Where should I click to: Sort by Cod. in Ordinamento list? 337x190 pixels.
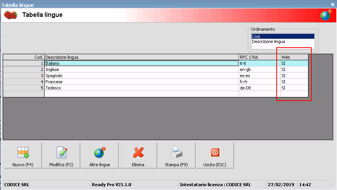pyautogui.click(x=283, y=36)
